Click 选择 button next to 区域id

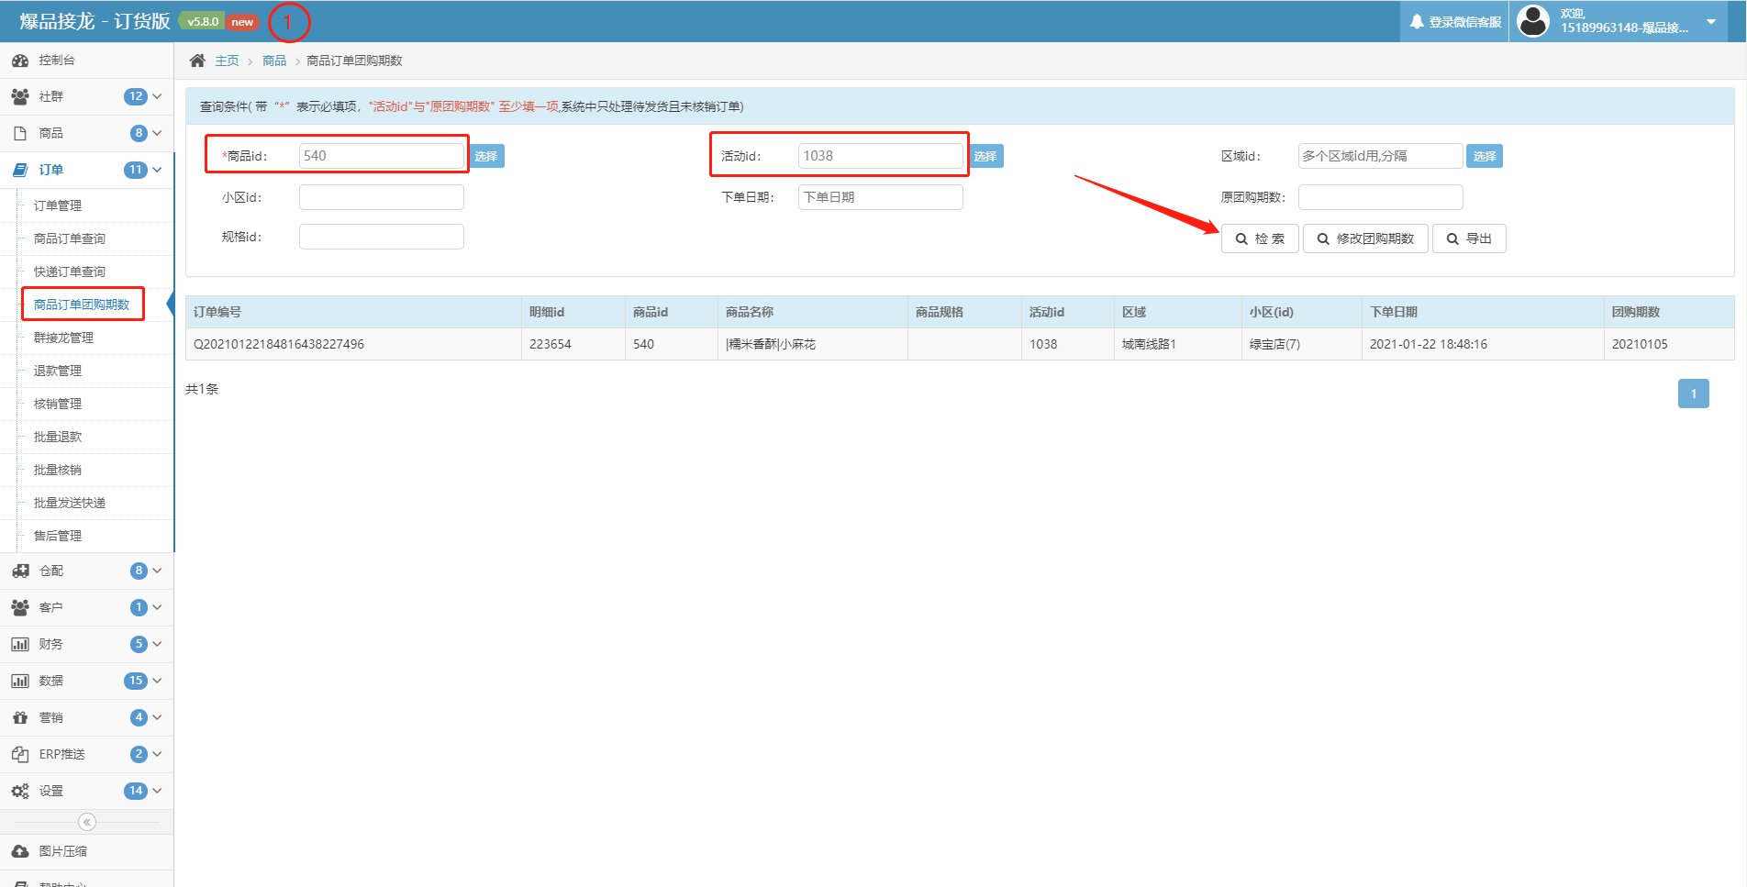(1485, 156)
